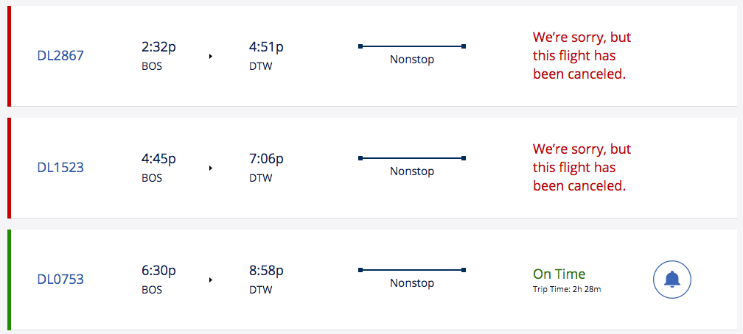The height and width of the screenshot is (334, 743).
Task: Click the arrow between BOS and DTW for DL0753
Action: tap(211, 280)
